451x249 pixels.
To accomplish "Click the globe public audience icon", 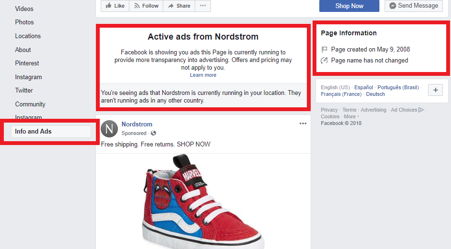I will (154, 133).
